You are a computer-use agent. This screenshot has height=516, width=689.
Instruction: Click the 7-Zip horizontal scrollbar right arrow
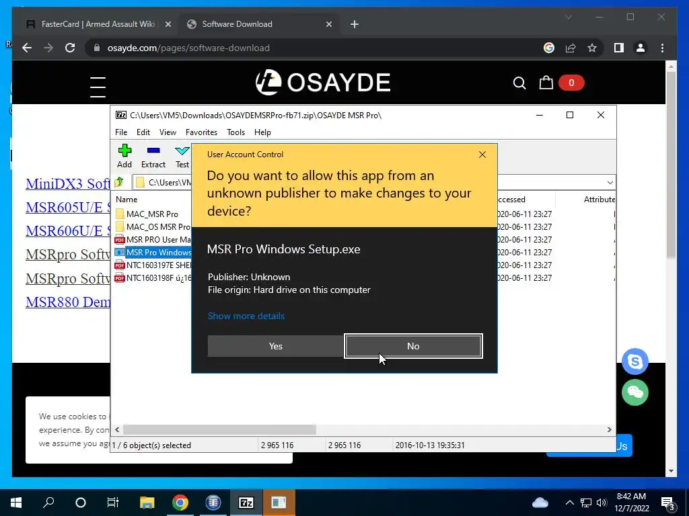609,429
